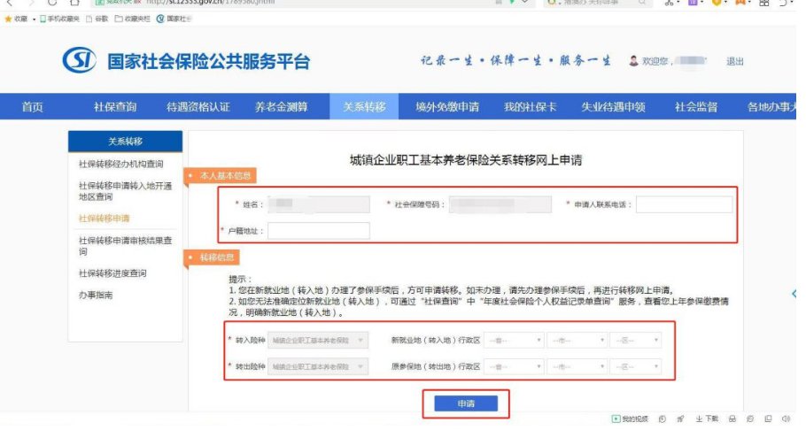The height and width of the screenshot is (430, 806).
Task: Open the 新就业地 city dropdown
Action: pos(577,340)
